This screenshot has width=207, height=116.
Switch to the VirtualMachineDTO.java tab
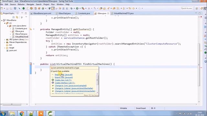[x=122, y=13]
